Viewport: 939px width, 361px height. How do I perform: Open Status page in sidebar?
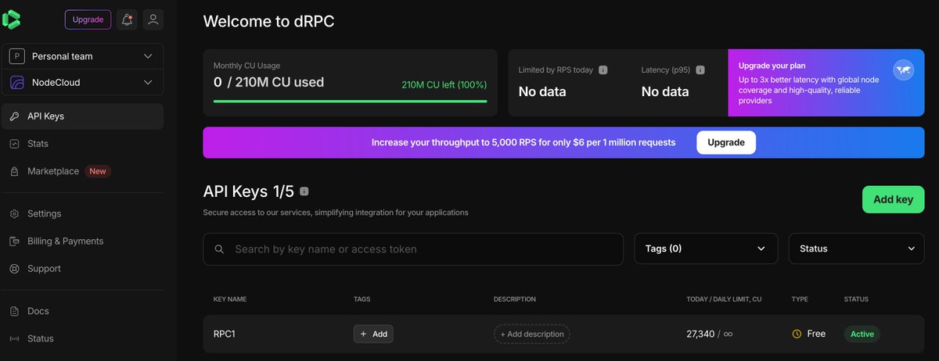82,338
